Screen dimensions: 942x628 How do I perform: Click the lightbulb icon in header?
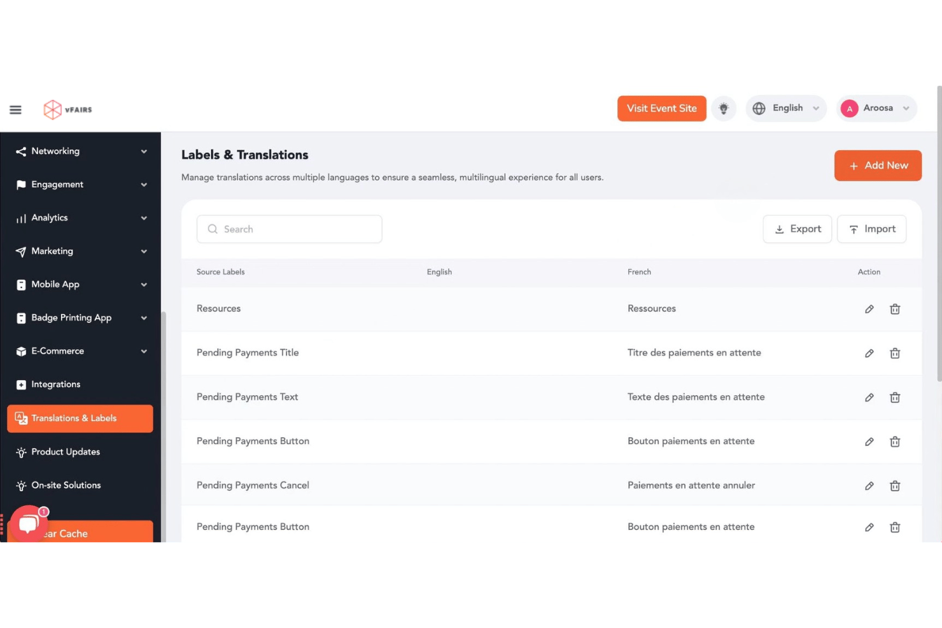point(724,108)
